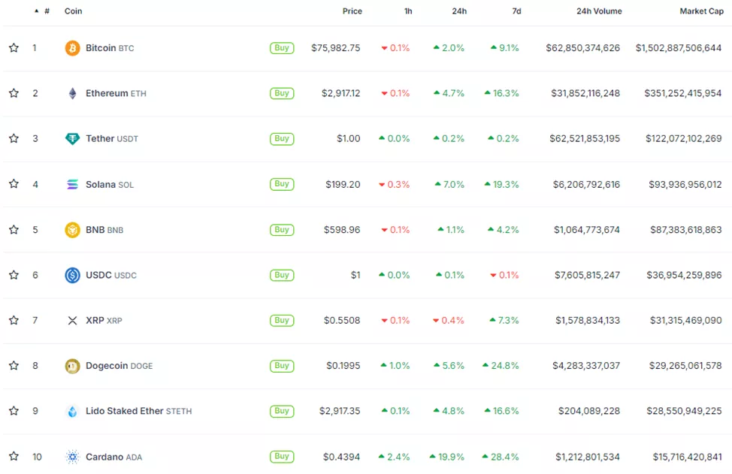The width and height of the screenshot is (732, 474).
Task: Click the Bitcoin coin logo icon
Action: 72,48
